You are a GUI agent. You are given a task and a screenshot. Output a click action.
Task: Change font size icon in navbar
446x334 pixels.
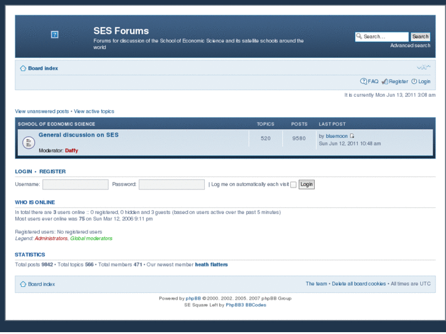pyautogui.click(x=423, y=67)
